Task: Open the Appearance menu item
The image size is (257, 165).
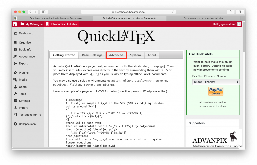Action: pos(27,56)
